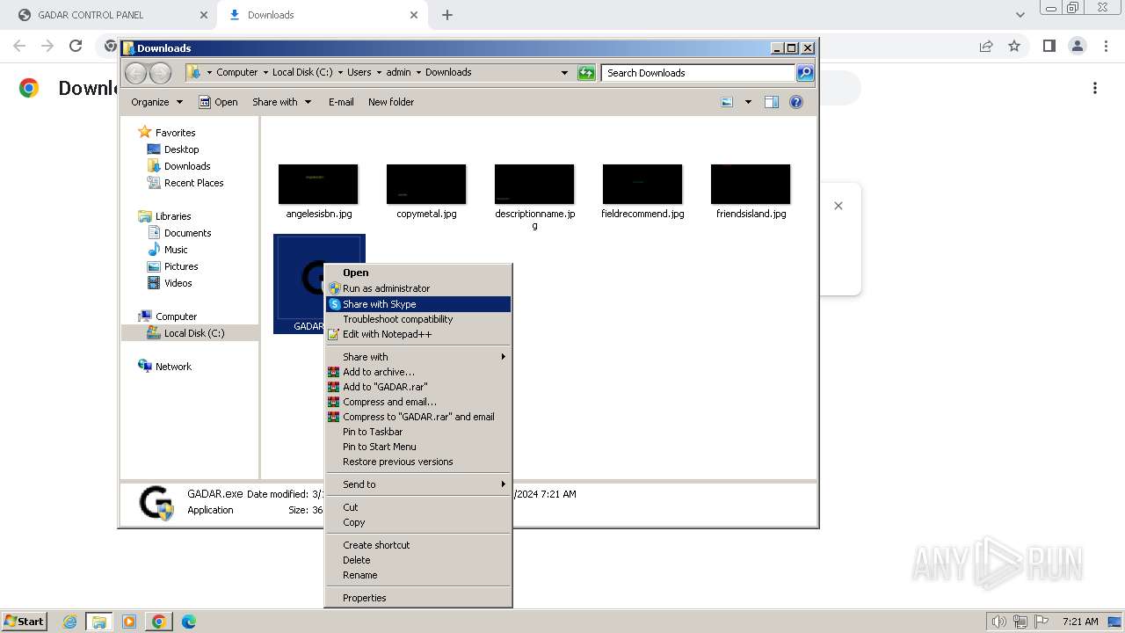This screenshot has width=1125, height=633.
Task: Click the Open toolbar button in Explorer
Action: coord(218,102)
